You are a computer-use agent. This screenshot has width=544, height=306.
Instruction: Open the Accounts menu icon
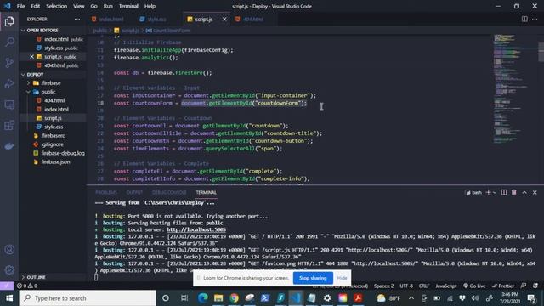(x=9, y=249)
